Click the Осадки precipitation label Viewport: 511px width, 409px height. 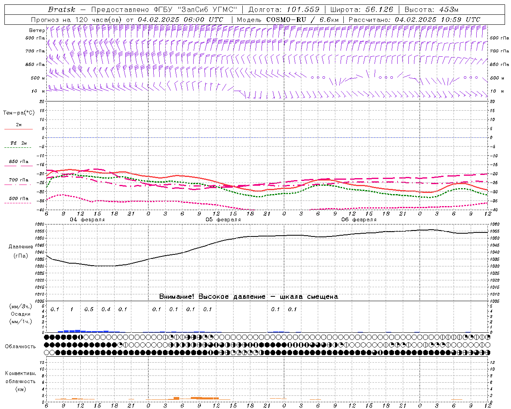tap(21, 314)
